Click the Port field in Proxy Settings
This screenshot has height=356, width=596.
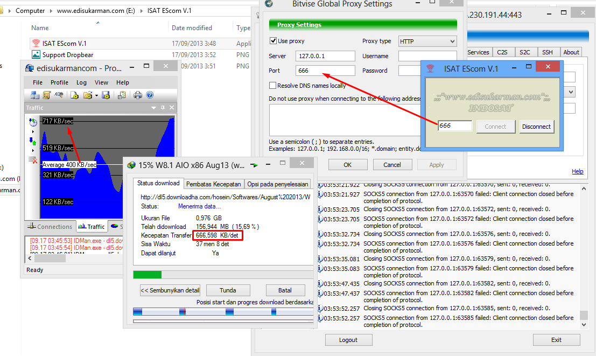pyautogui.click(x=325, y=71)
